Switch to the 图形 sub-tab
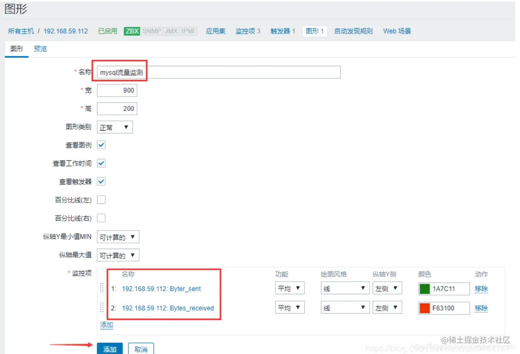Image resolution: width=520 pixels, height=354 pixels. 17,49
